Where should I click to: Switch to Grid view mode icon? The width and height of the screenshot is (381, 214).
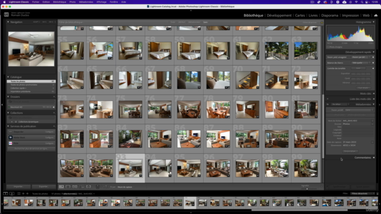61,187
